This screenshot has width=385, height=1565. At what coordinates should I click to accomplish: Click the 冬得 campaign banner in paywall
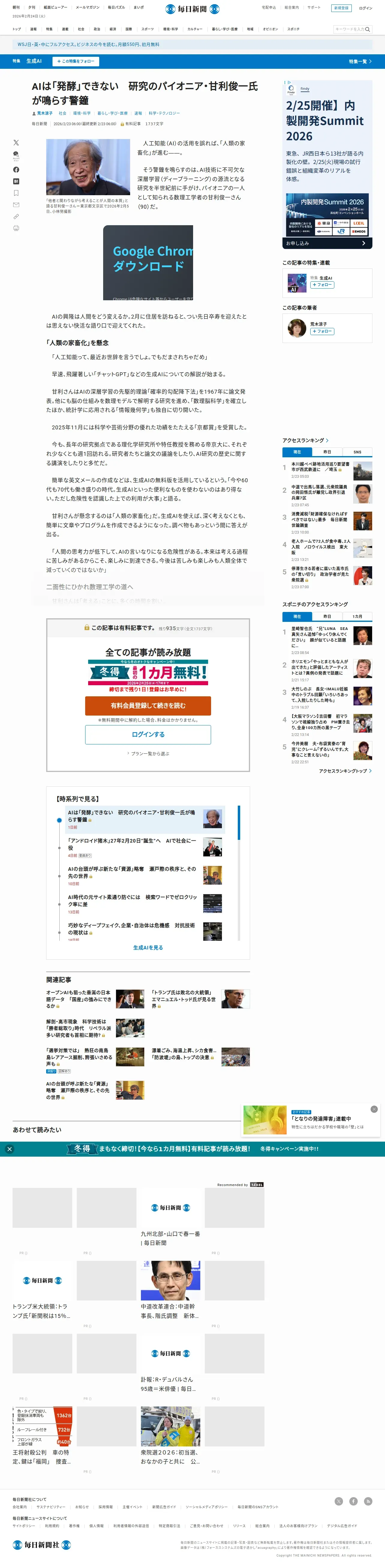(148, 673)
